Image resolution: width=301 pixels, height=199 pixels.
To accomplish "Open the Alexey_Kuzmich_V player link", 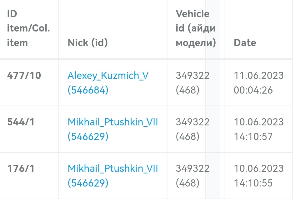I will 108,76.
